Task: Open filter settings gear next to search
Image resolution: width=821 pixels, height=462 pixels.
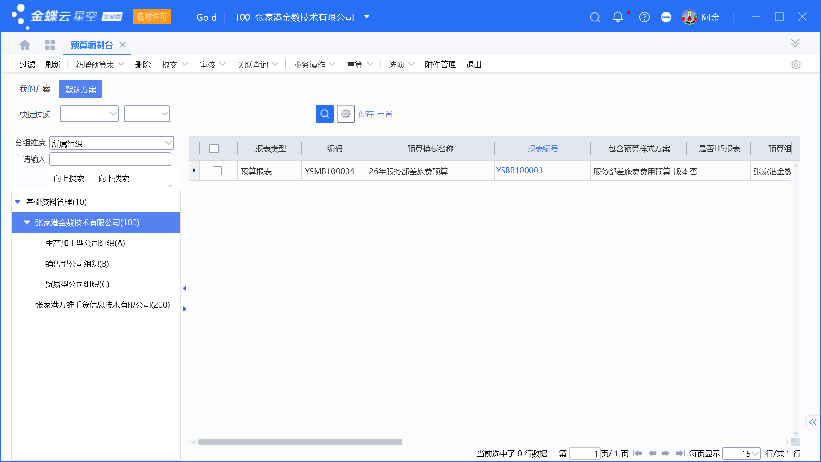Action: 346,114
